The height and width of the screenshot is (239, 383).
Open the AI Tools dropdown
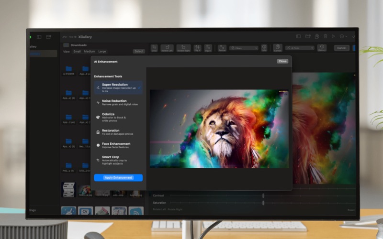[300, 48]
